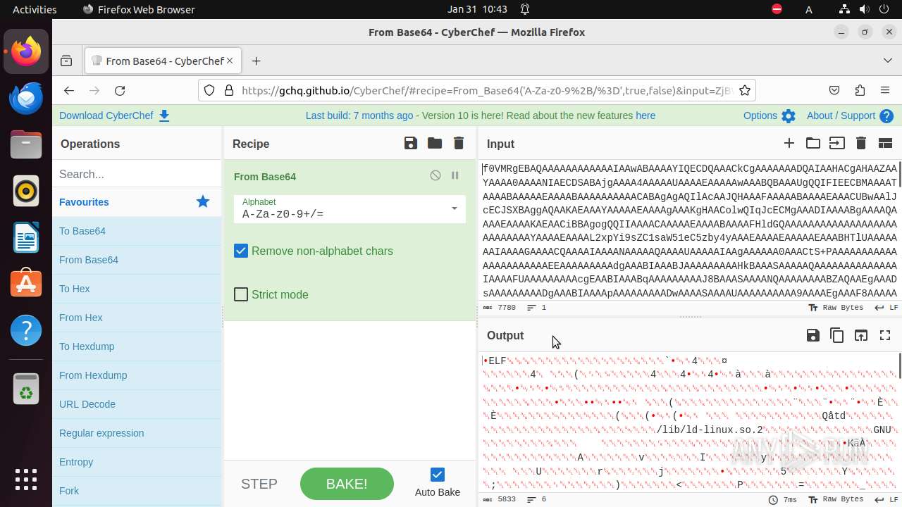
Task: Click the output scrollbar
Action: coord(900,365)
